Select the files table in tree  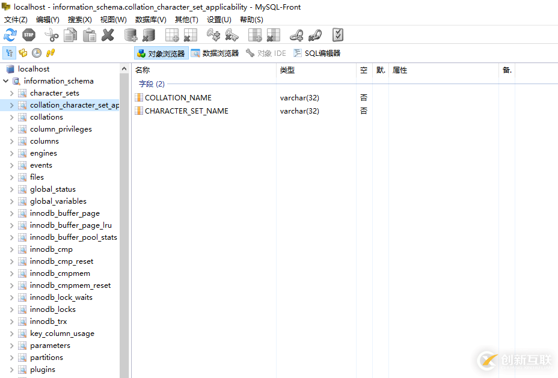point(37,177)
